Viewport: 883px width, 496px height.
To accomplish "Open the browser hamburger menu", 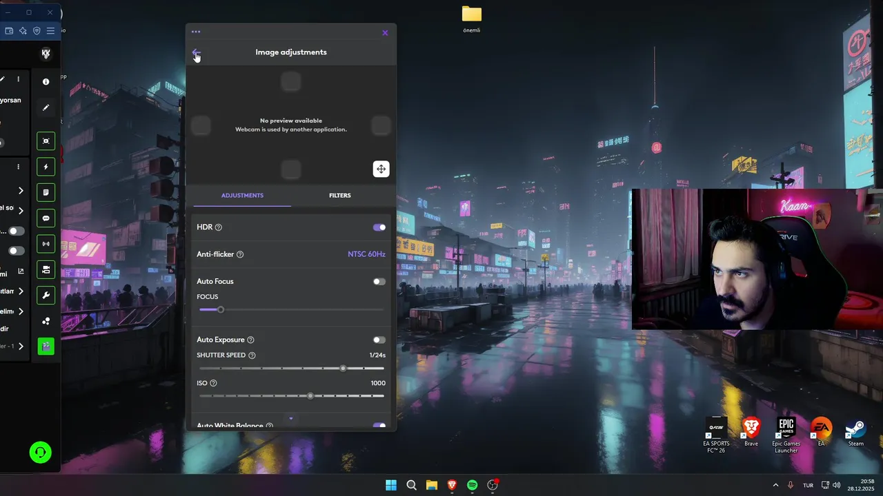I will [x=50, y=31].
